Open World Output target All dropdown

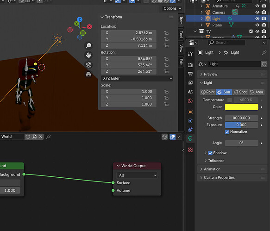(x=137, y=175)
